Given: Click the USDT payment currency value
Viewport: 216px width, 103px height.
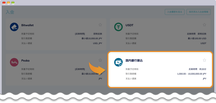Looking at the screenshot, I should point(203,43).
